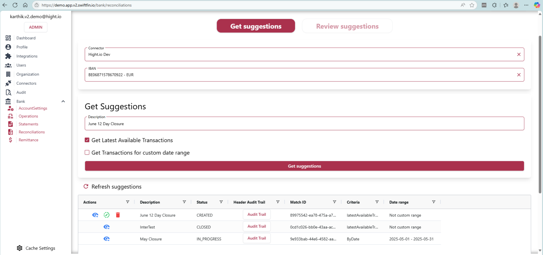Delete the June 12 Day Closure suggestion
The height and width of the screenshot is (255, 543).
(x=118, y=215)
